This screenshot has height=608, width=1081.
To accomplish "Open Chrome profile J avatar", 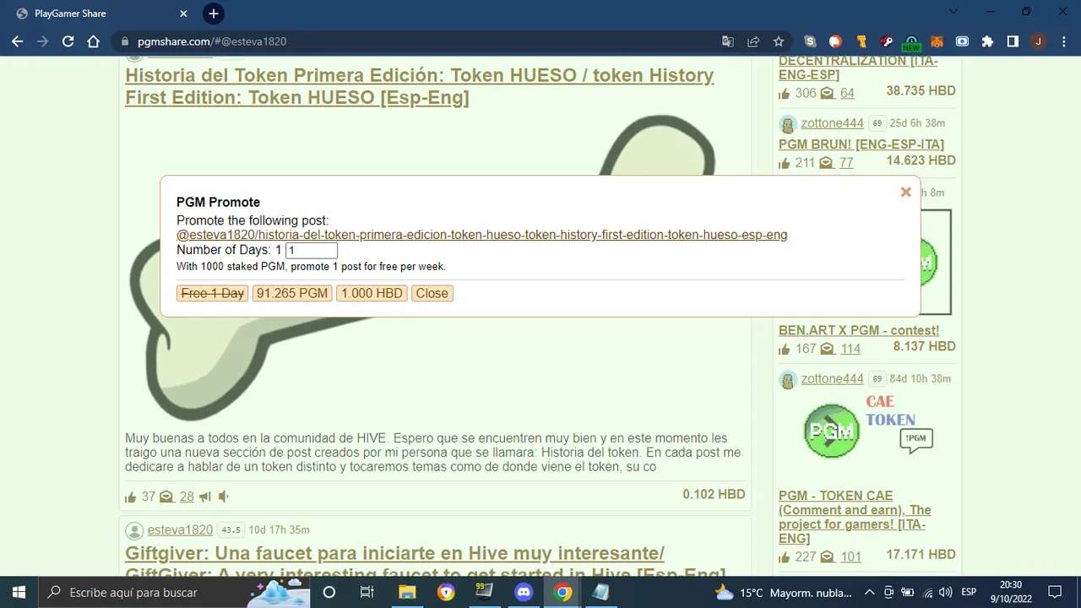I will coord(1038,41).
